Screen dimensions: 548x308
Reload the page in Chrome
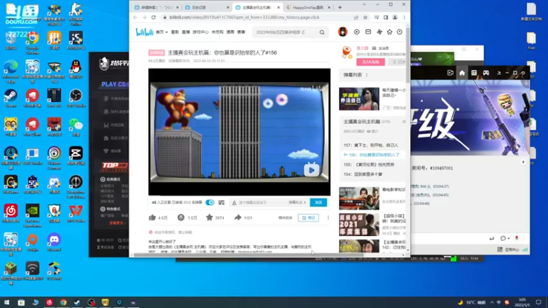point(153,17)
